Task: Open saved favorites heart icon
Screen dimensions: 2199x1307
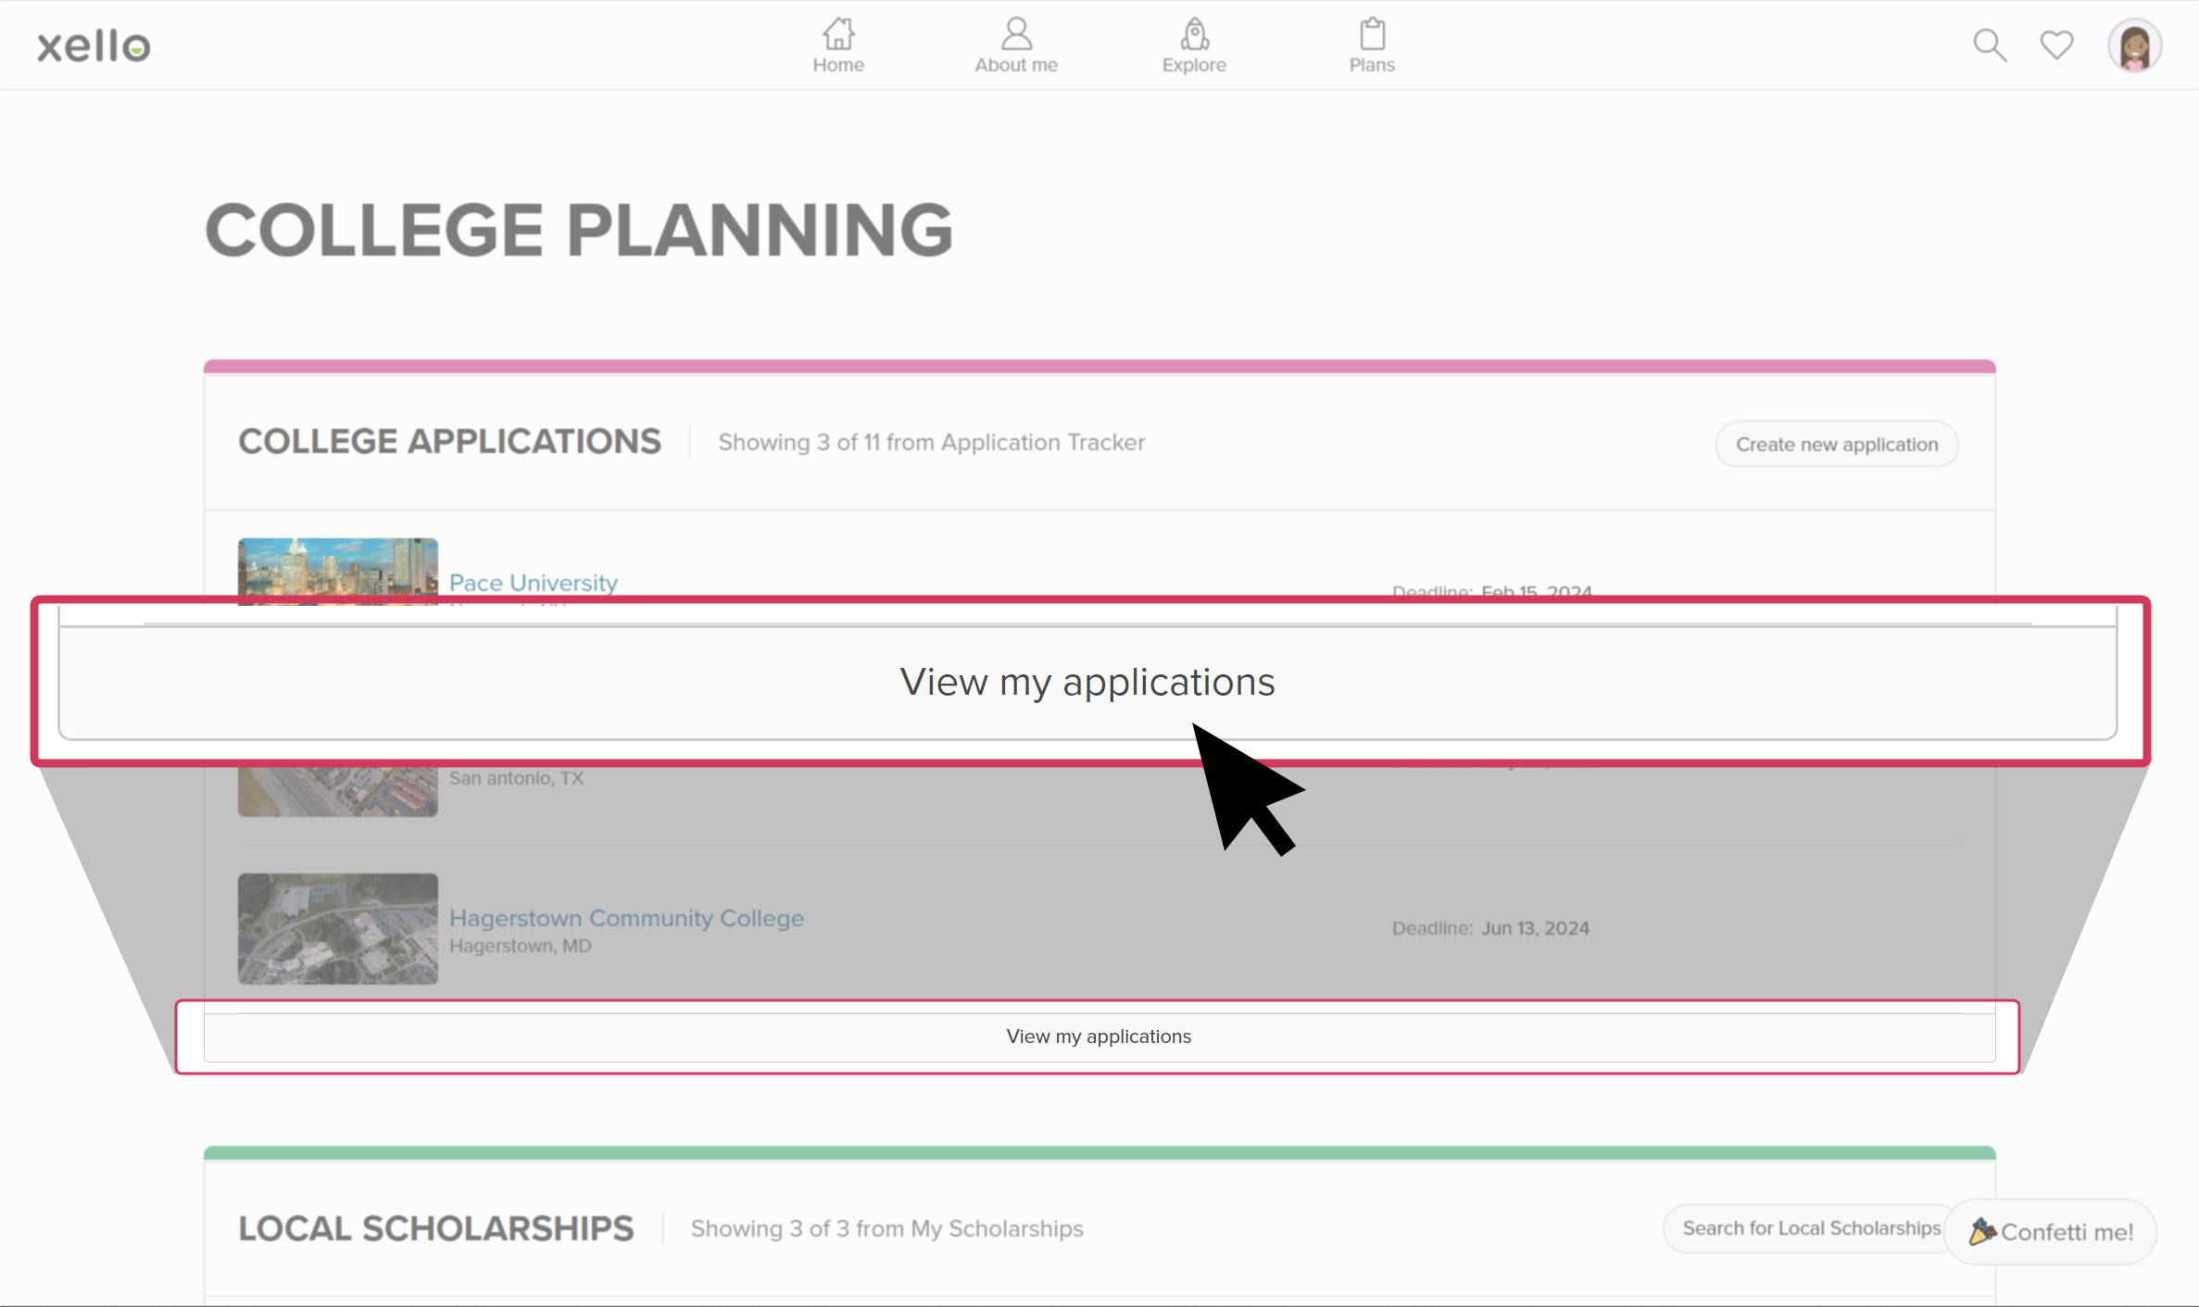Action: (2056, 44)
